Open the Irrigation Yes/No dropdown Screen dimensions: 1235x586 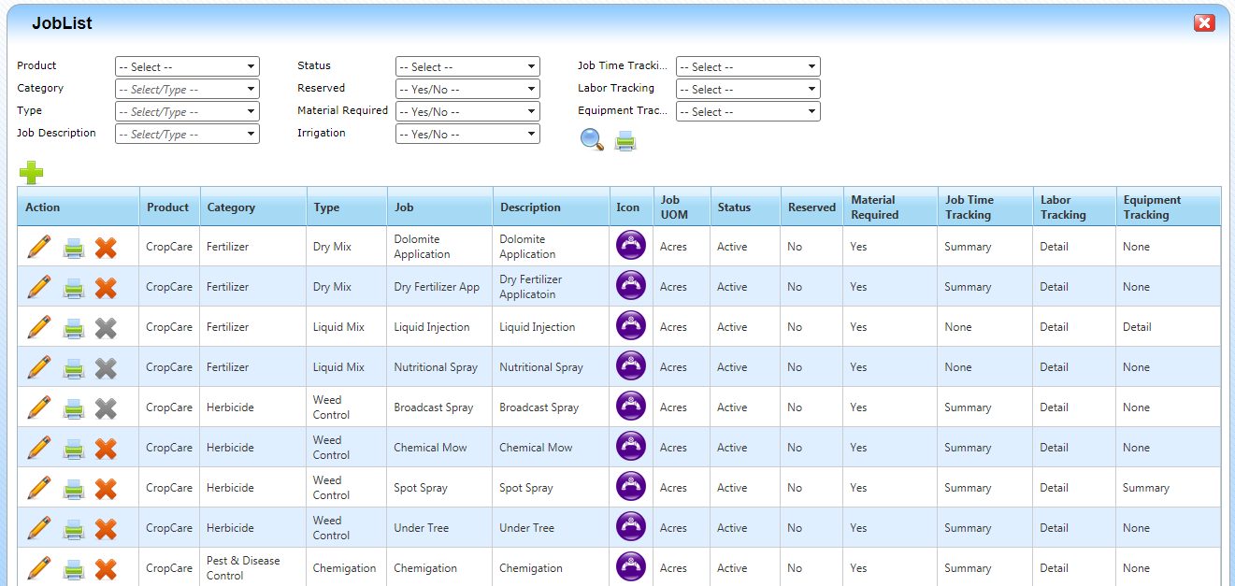tap(467, 134)
